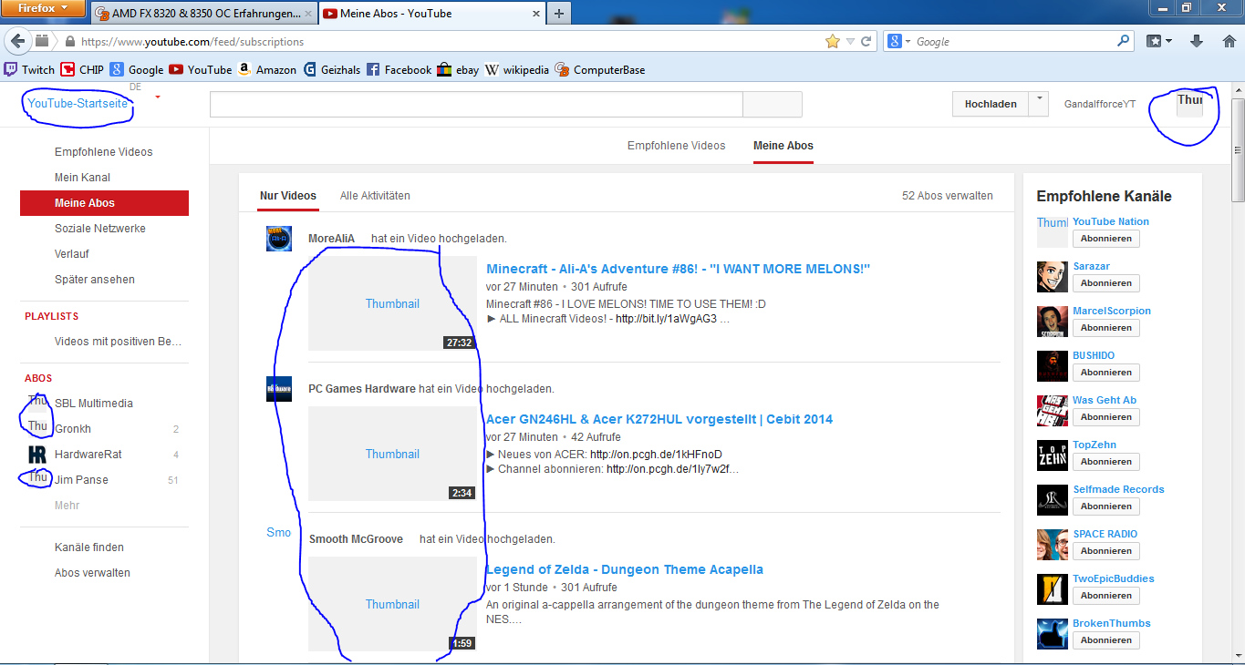Open the CHIP bookmark
Screen dimensions: 1245x665
tap(82, 69)
